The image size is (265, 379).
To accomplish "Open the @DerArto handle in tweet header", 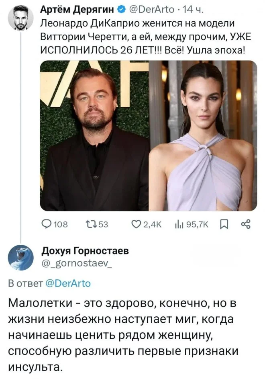I will coord(148,10).
